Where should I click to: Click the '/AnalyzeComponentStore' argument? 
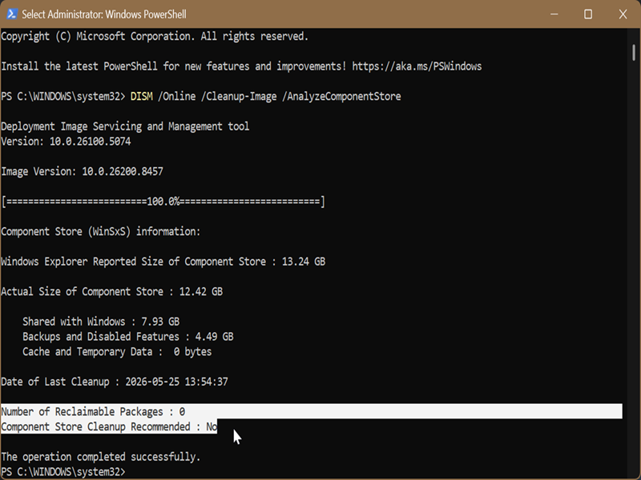(341, 96)
